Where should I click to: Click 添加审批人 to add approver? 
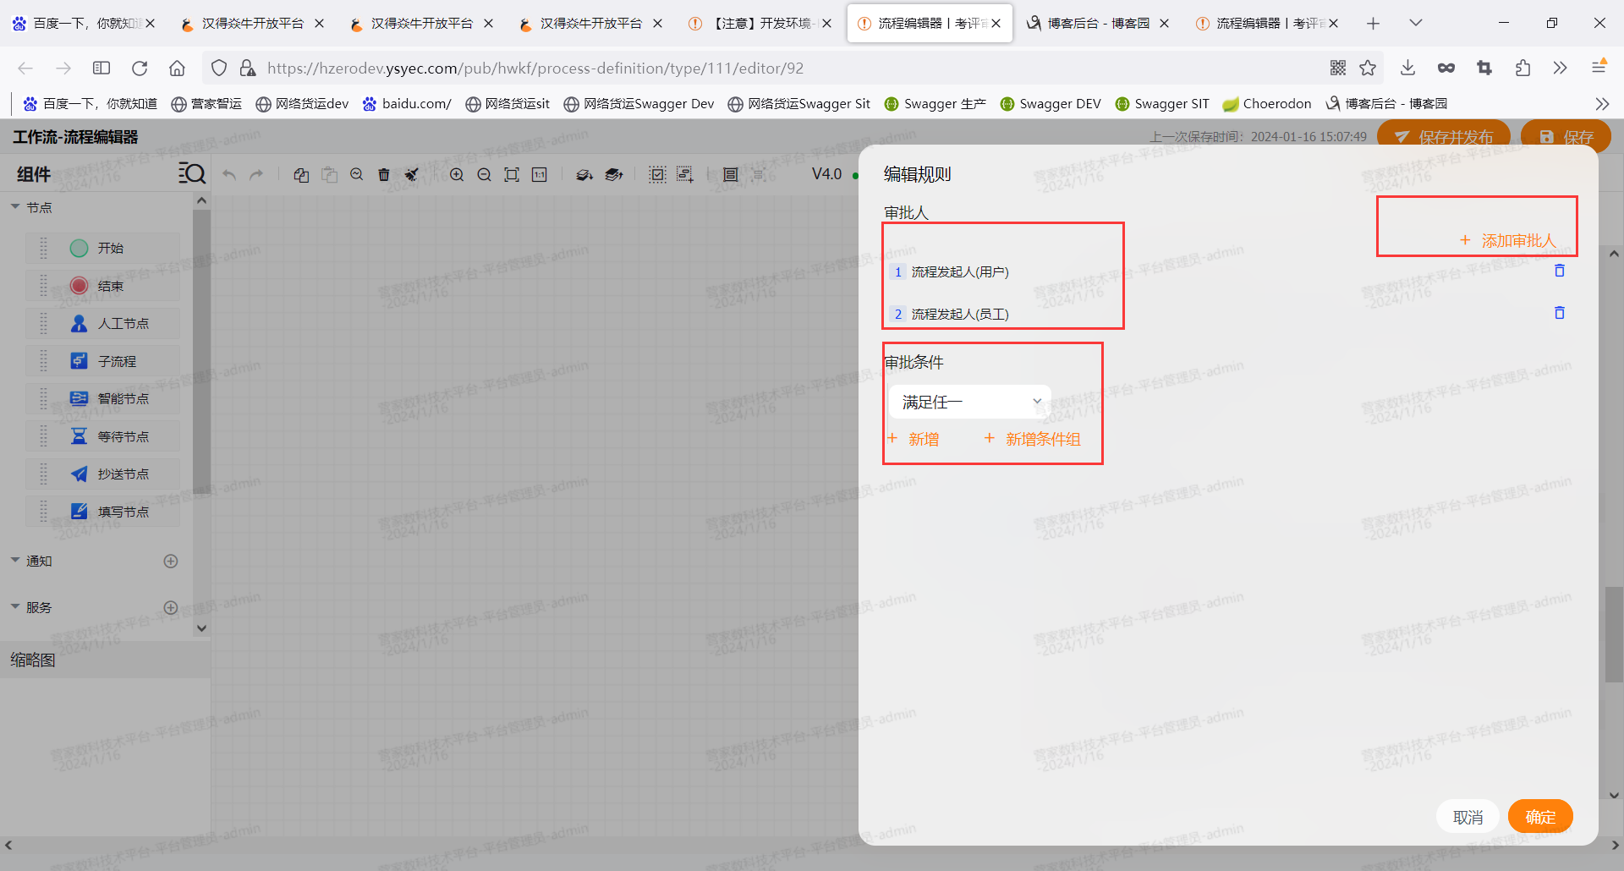pyautogui.click(x=1508, y=241)
